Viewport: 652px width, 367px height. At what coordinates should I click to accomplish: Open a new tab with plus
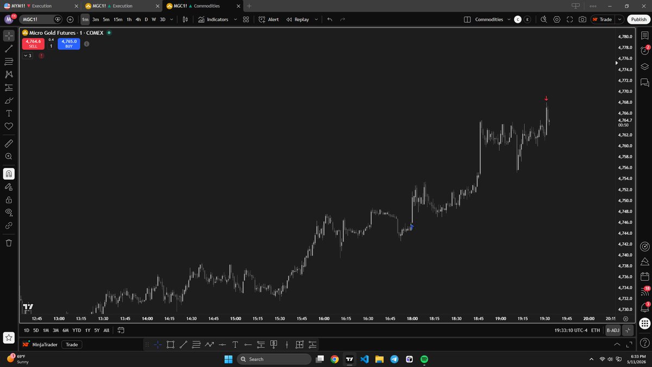tap(249, 6)
